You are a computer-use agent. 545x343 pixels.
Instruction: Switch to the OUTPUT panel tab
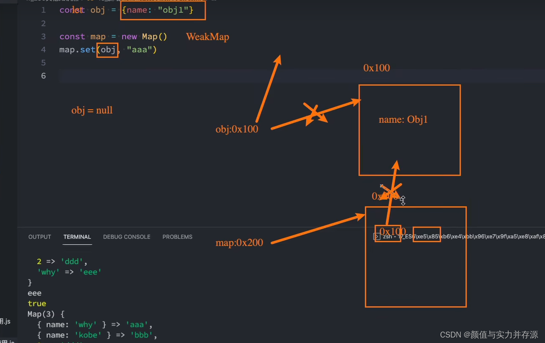pos(40,237)
